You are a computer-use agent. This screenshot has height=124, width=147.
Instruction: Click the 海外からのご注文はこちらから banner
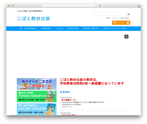[37, 84]
